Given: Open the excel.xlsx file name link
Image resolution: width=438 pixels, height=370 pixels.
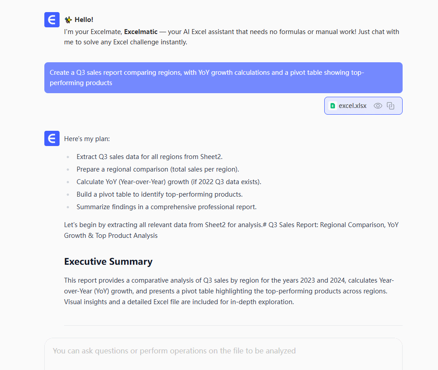Looking at the screenshot, I should point(352,106).
